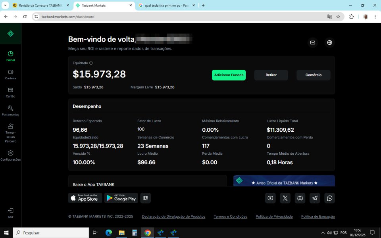381x238 pixels.
Task: Open the X (Twitter) social icon
Action: coord(285,198)
